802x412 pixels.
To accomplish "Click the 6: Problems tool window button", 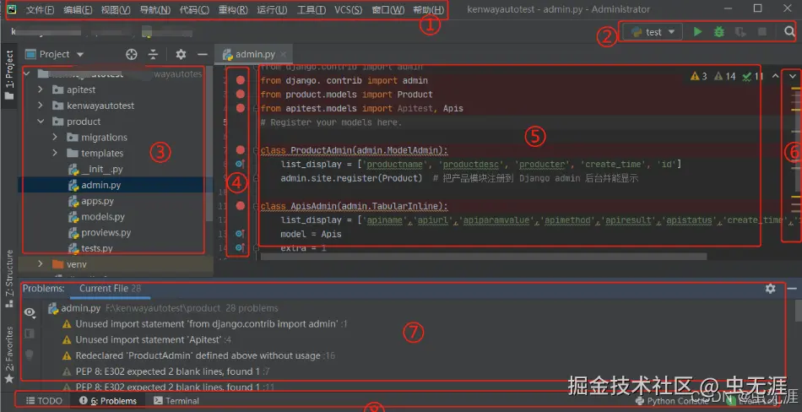I will pyautogui.click(x=108, y=401).
